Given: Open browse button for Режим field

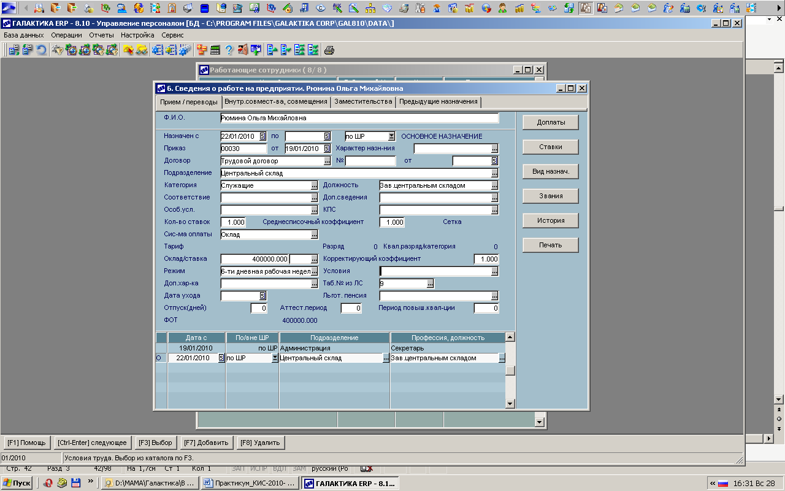Looking at the screenshot, I should tap(314, 271).
